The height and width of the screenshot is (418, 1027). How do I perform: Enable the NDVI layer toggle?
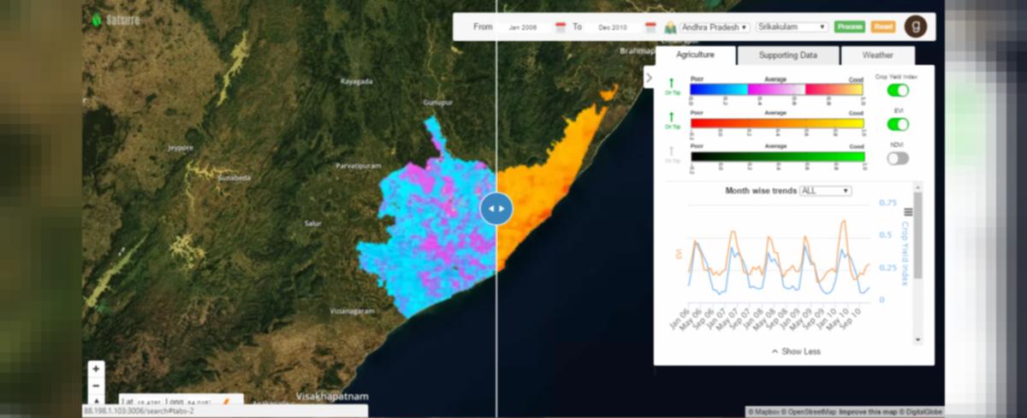(x=898, y=158)
